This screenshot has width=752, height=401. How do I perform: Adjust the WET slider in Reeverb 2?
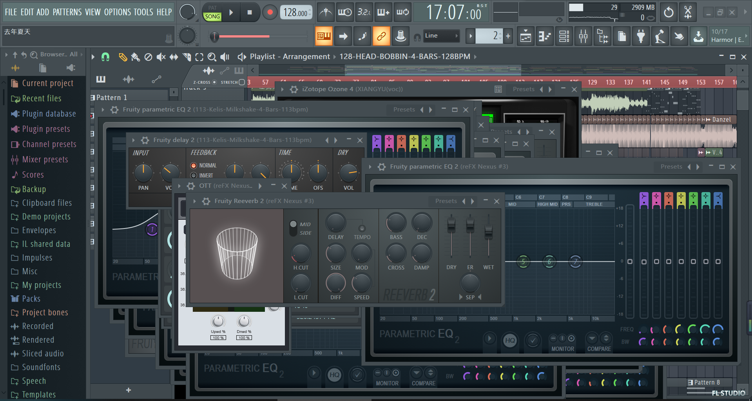(488, 232)
